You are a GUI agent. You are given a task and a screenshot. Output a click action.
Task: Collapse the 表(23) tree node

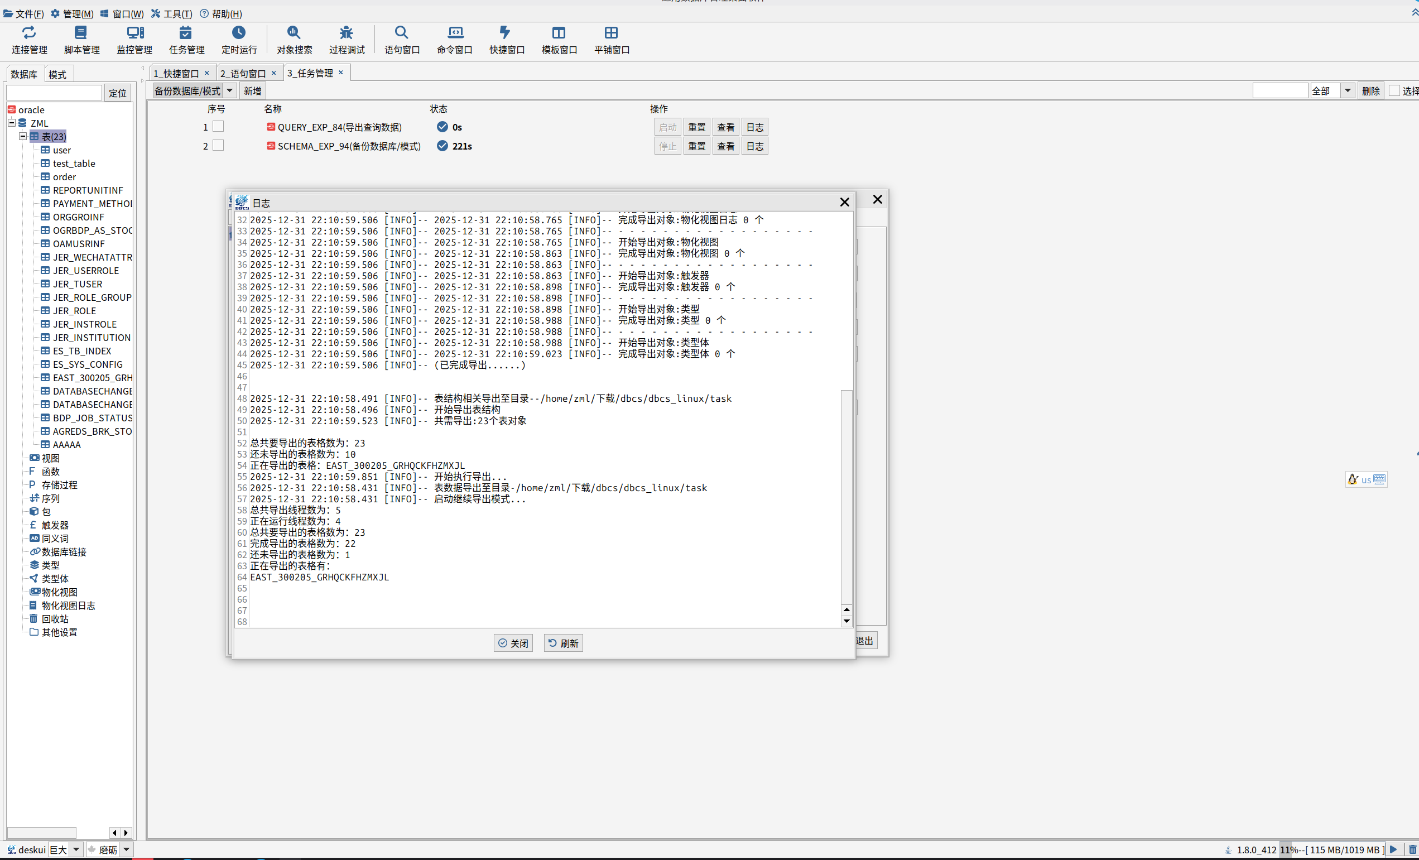(23, 137)
